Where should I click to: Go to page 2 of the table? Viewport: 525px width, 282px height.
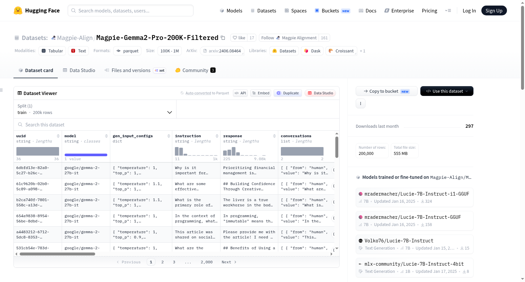[162, 262]
